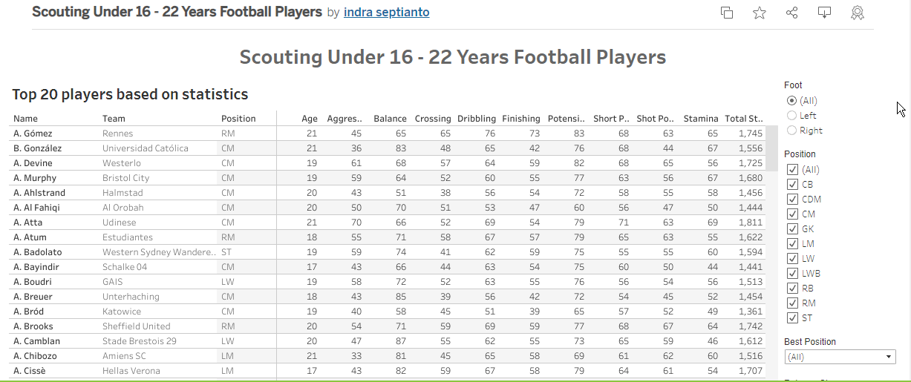Favorite this viz with star icon
This screenshot has width=911, height=382.
tap(760, 13)
